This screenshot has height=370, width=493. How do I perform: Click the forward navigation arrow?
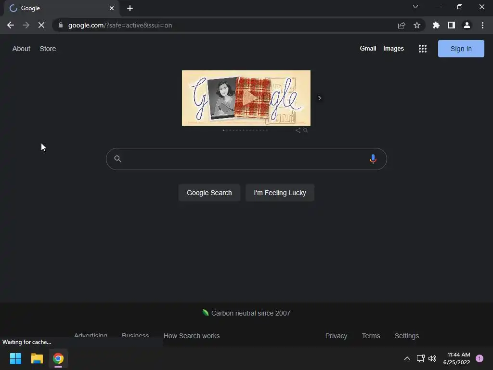(x=26, y=25)
